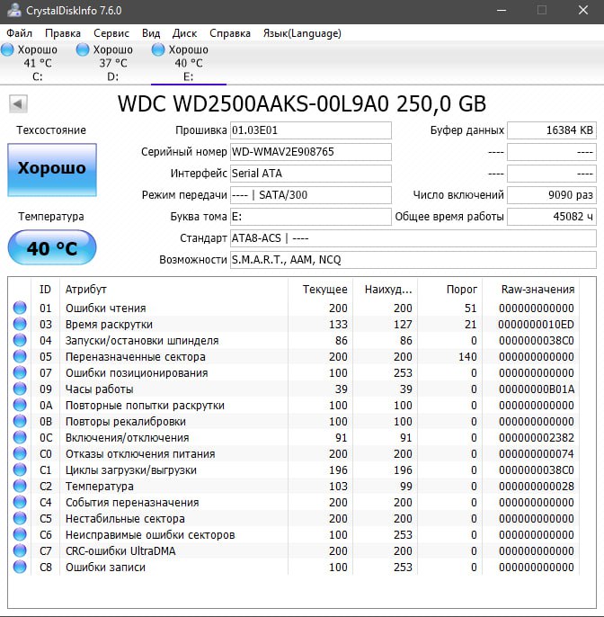Click status orb of 0A Повторные попытки раскрутки
Screen dimensions: 604x617
(20, 405)
